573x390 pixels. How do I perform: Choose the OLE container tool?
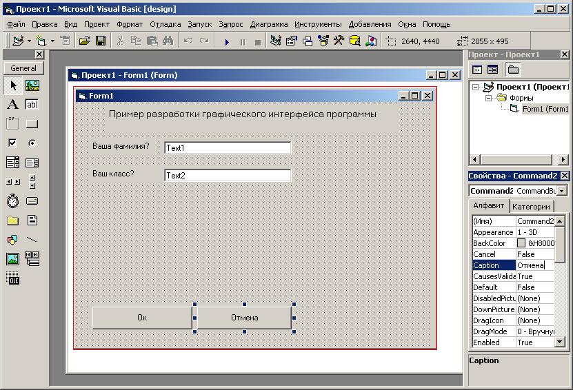(x=12, y=278)
